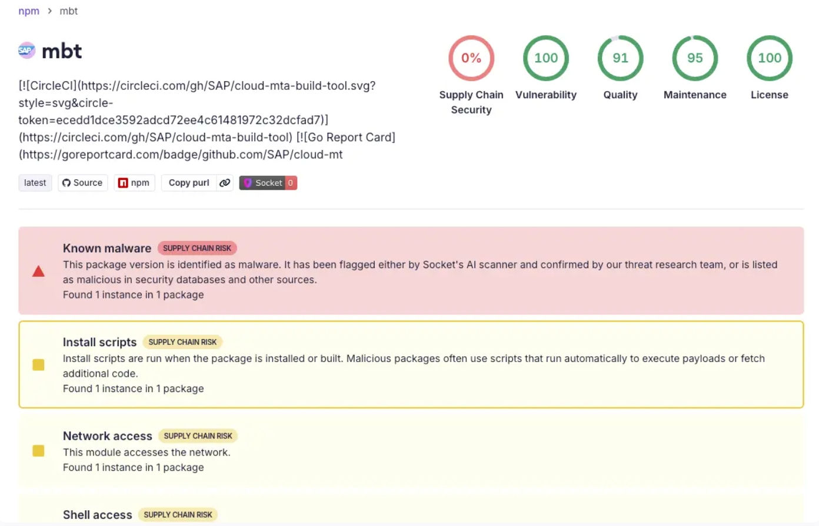Click the Supply Chain Security label
The image size is (819, 526).
point(471,102)
